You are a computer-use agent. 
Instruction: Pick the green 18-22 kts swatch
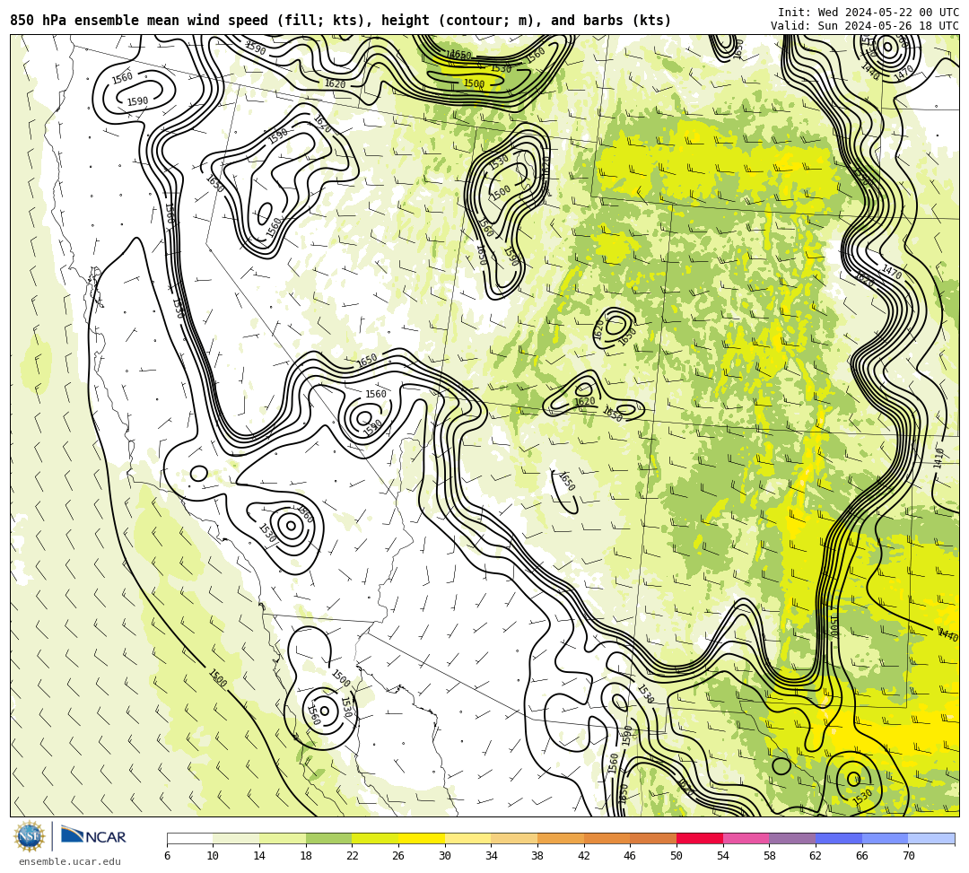click(x=328, y=838)
